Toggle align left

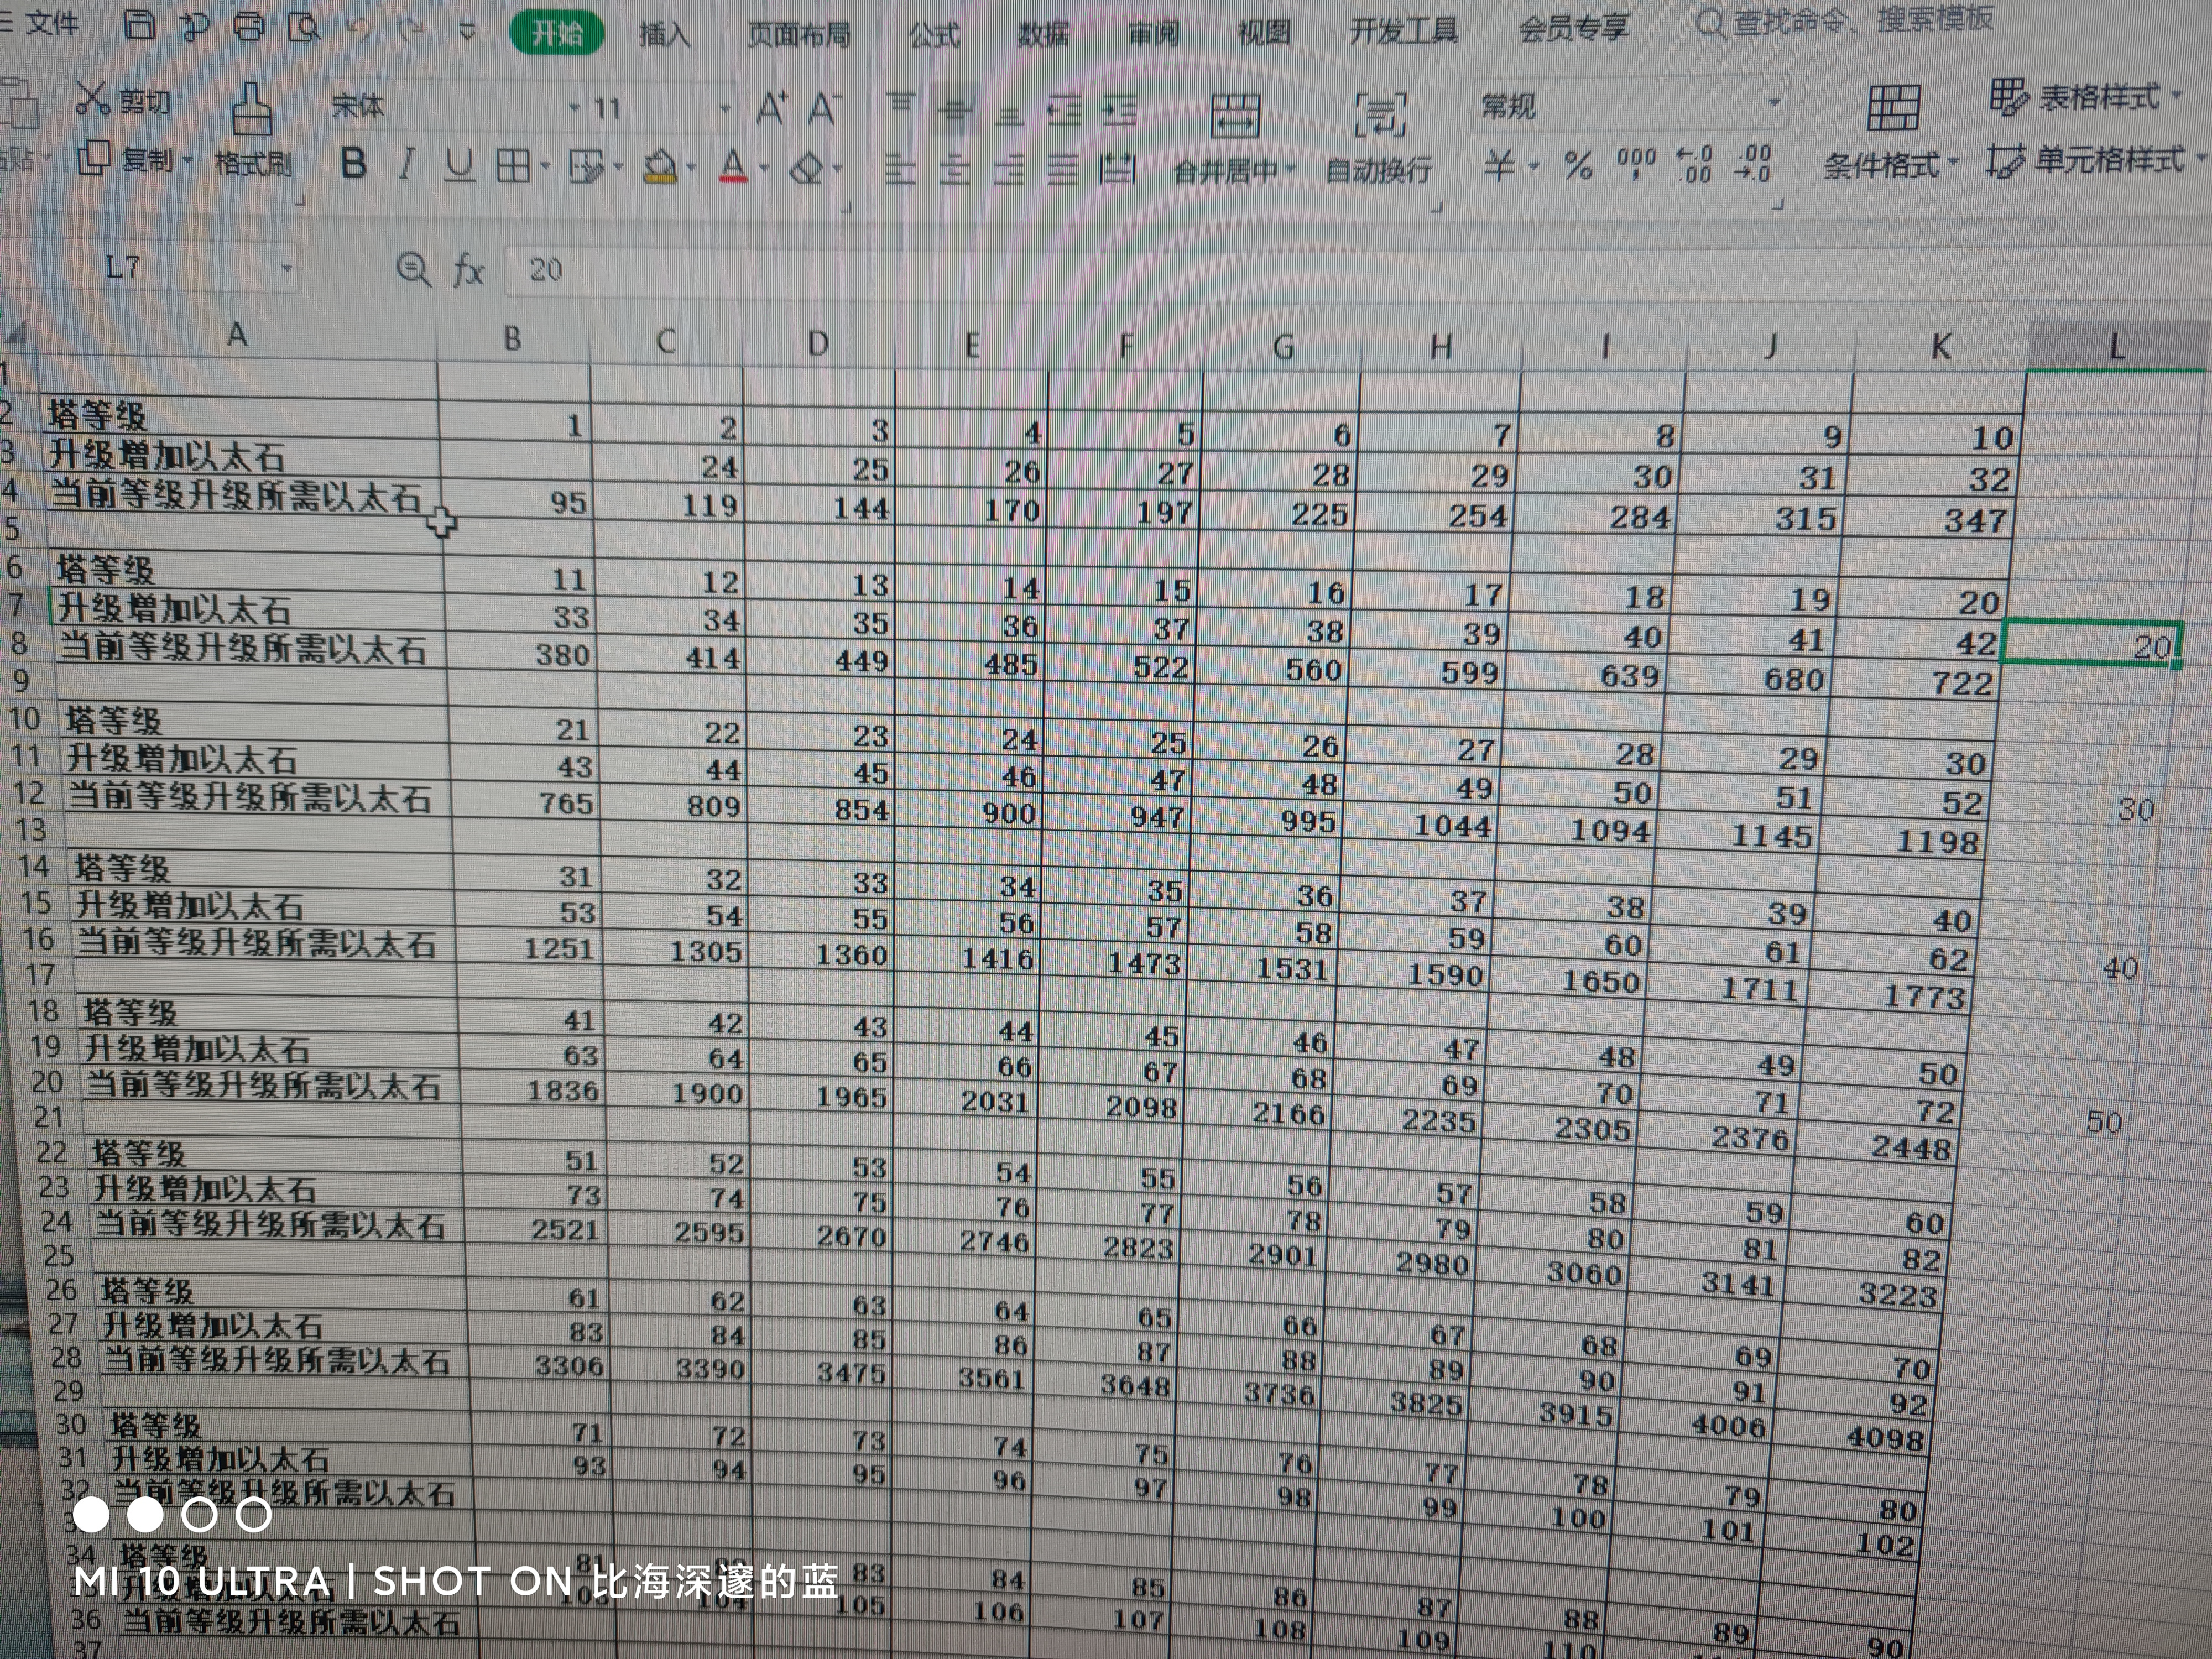[x=900, y=169]
